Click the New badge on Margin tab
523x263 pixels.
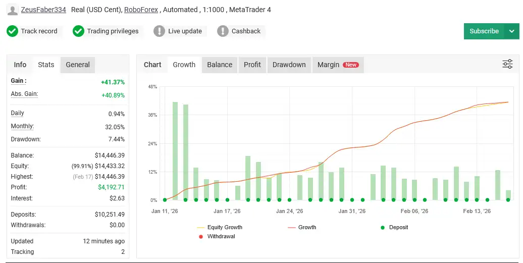click(350, 65)
